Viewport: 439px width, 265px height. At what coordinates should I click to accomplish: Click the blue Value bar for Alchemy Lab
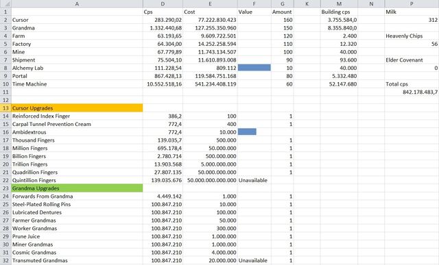point(254,67)
